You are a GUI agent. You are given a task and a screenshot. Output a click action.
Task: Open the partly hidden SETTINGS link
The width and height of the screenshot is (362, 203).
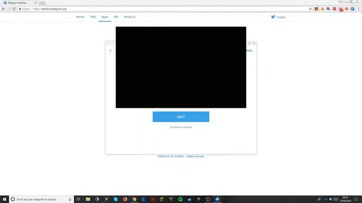249,51
